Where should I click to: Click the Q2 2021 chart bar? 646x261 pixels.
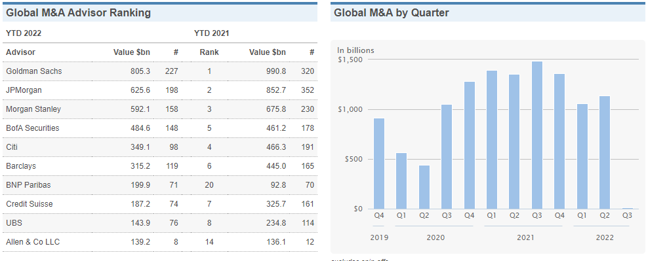point(514,142)
